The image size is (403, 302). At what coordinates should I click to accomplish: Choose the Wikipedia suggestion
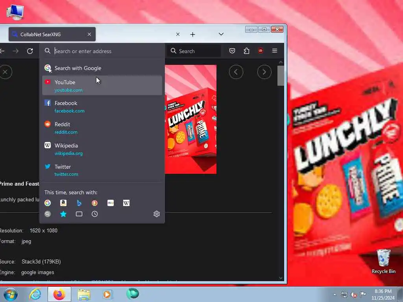[102, 149]
